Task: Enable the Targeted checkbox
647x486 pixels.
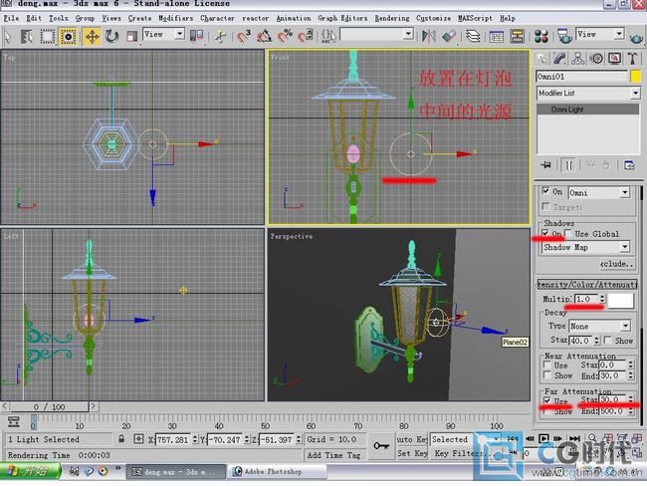Action: click(x=545, y=205)
